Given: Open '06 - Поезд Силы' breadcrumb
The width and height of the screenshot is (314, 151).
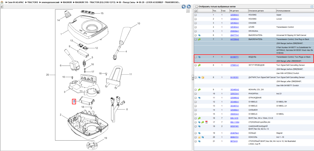Looking at the screenshot, I should [x=127, y=2].
